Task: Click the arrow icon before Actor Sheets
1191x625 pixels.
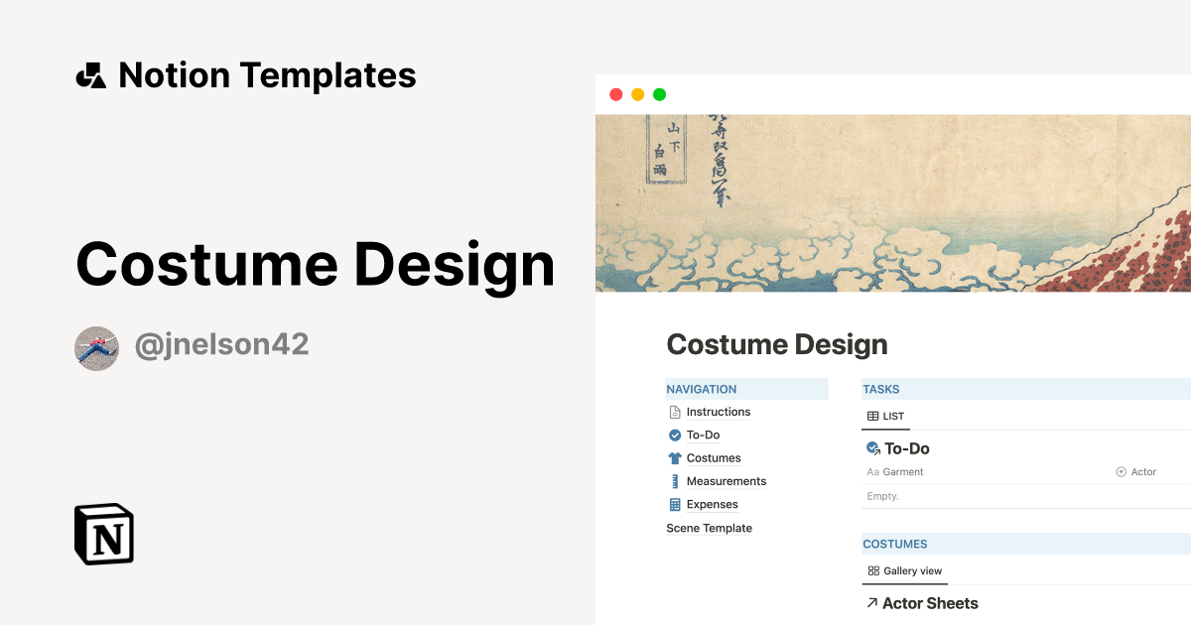Action: [x=870, y=602]
